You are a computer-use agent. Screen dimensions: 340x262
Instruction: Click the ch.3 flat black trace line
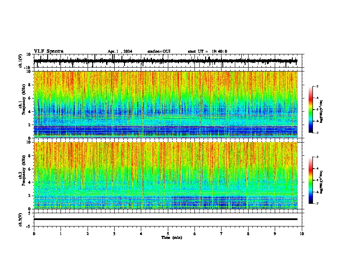(x=166, y=219)
